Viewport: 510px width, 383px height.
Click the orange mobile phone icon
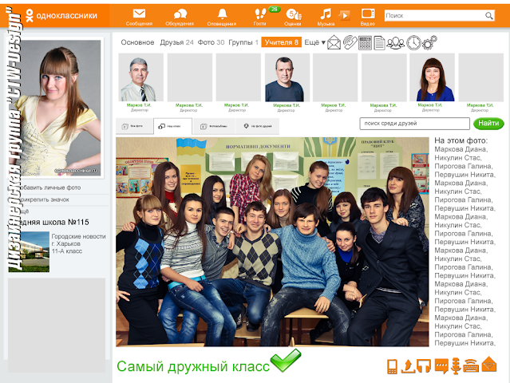pos(392,366)
